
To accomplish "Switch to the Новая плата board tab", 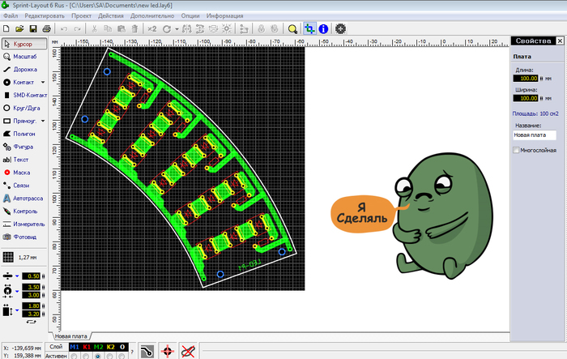I will (x=71, y=336).
